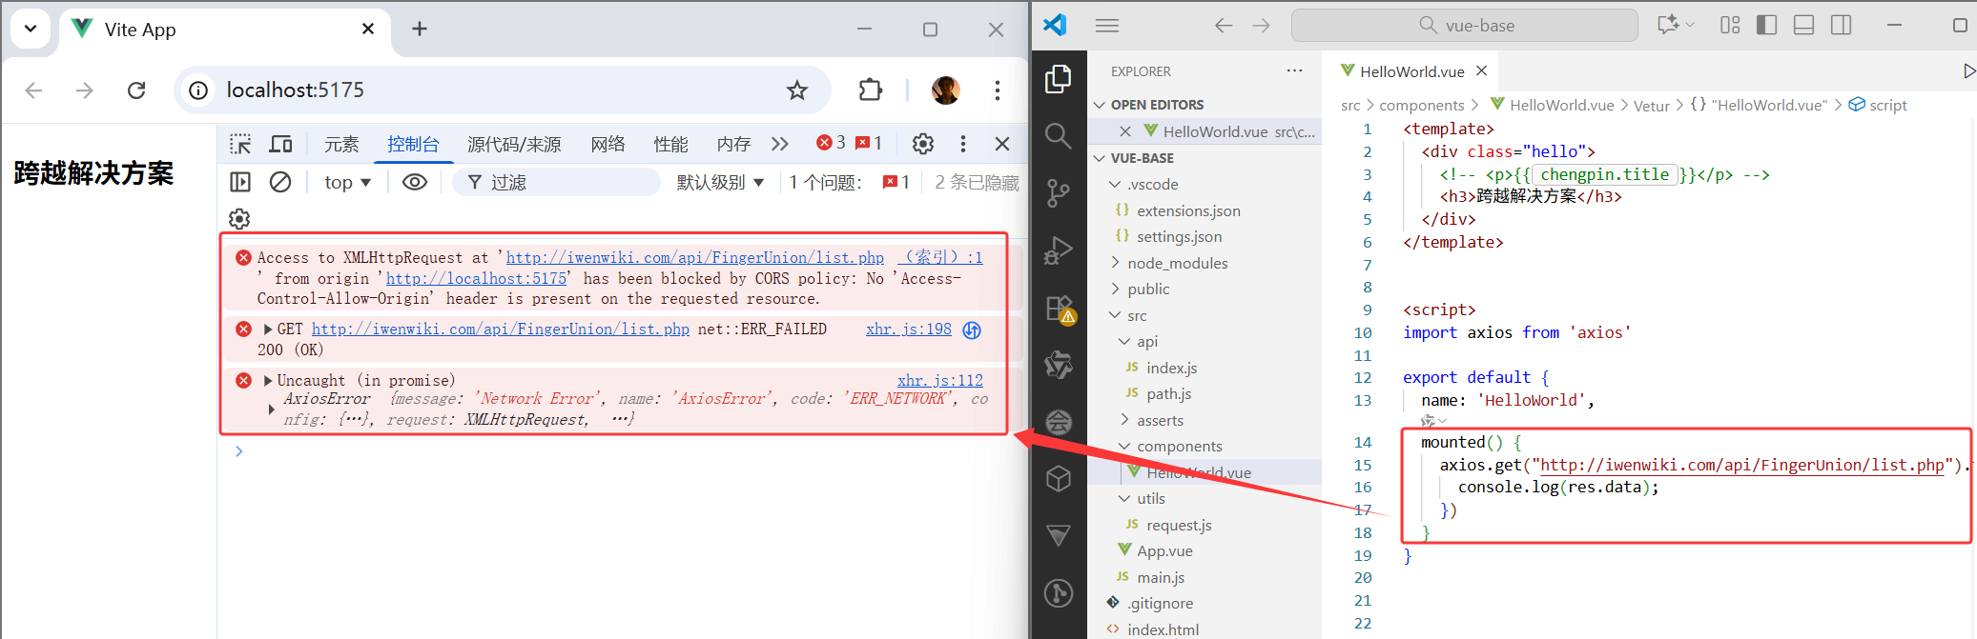Toggle console sidebar in DevTools

240,182
